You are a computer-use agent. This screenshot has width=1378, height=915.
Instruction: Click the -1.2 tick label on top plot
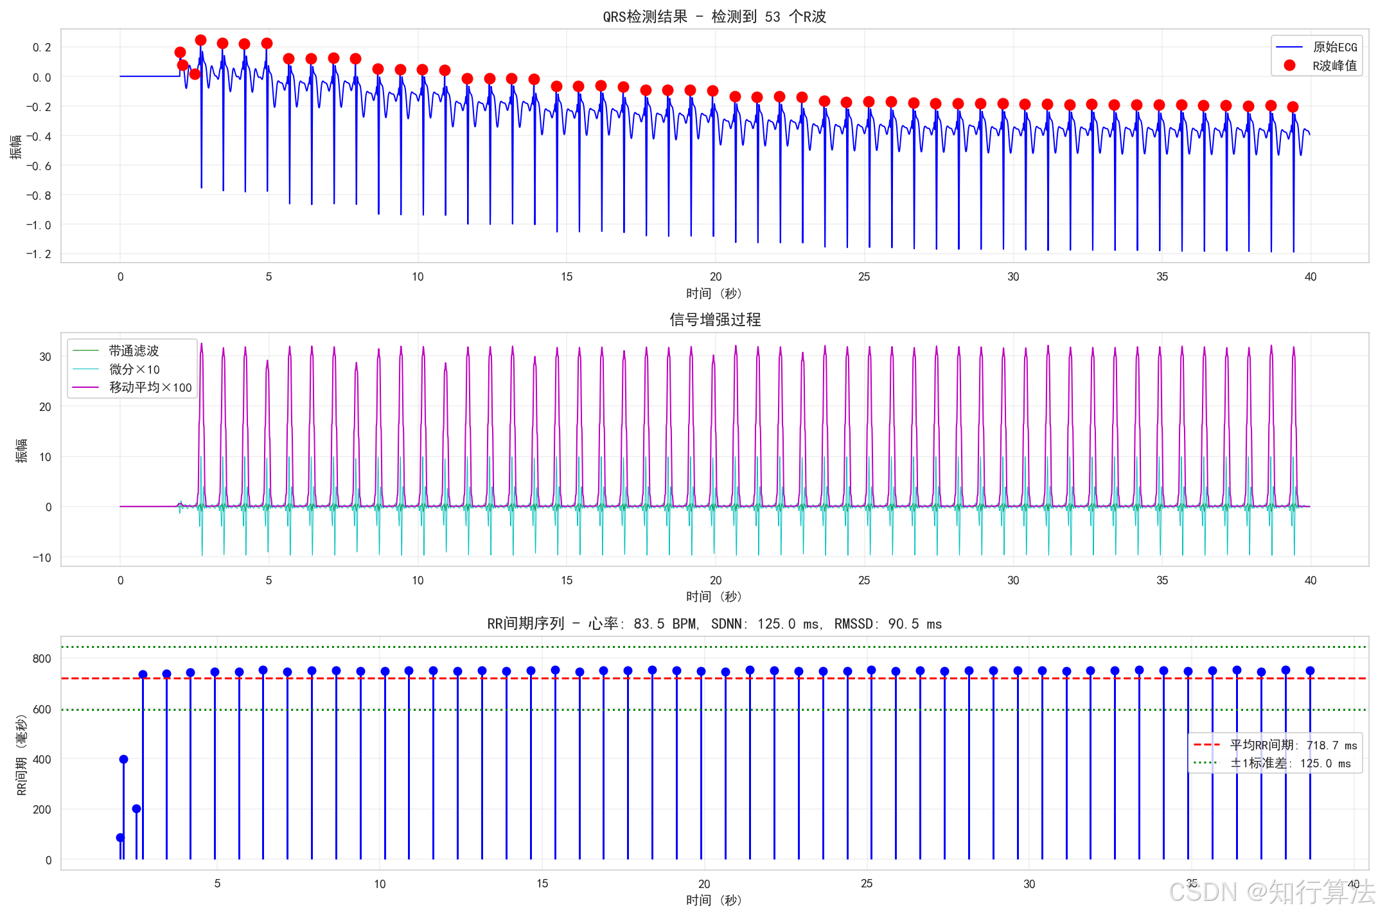pyautogui.click(x=39, y=254)
